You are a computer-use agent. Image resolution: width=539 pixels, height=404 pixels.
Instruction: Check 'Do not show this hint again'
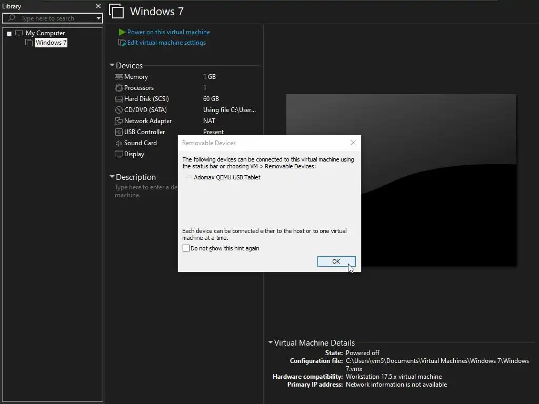point(186,248)
